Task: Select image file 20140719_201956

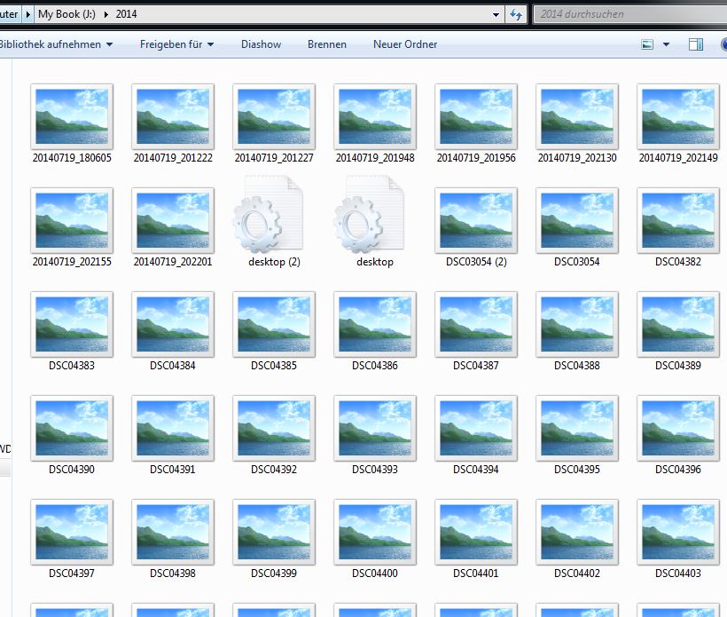Action: [476, 123]
